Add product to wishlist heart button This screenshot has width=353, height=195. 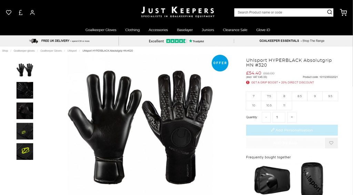coord(331,143)
